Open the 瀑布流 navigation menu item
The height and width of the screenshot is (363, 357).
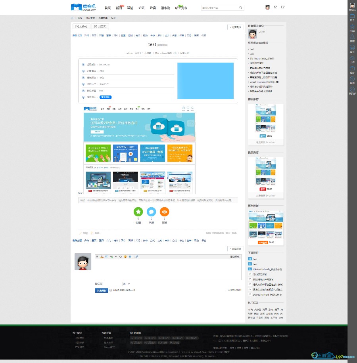coord(165,8)
